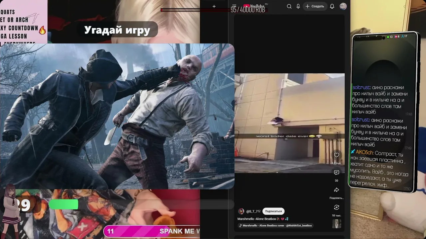This screenshot has height=239, width=426.
Task: Like the Short with the heart icon
Action: pyautogui.click(x=336, y=155)
